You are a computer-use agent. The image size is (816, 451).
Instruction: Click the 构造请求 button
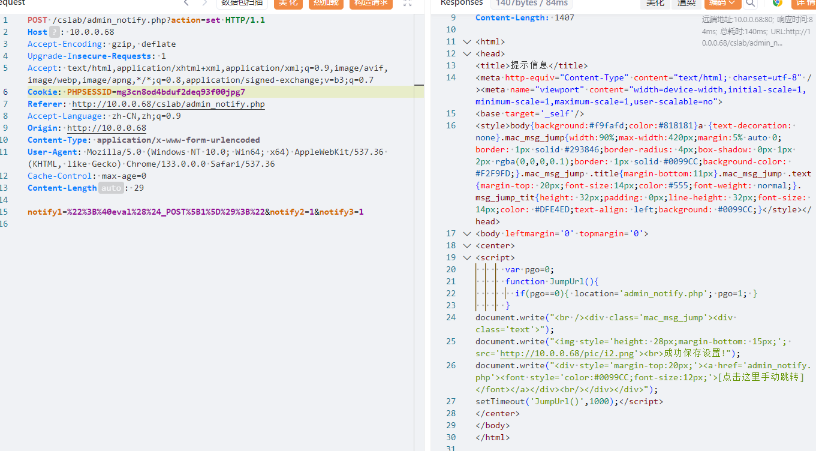tap(371, 3)
